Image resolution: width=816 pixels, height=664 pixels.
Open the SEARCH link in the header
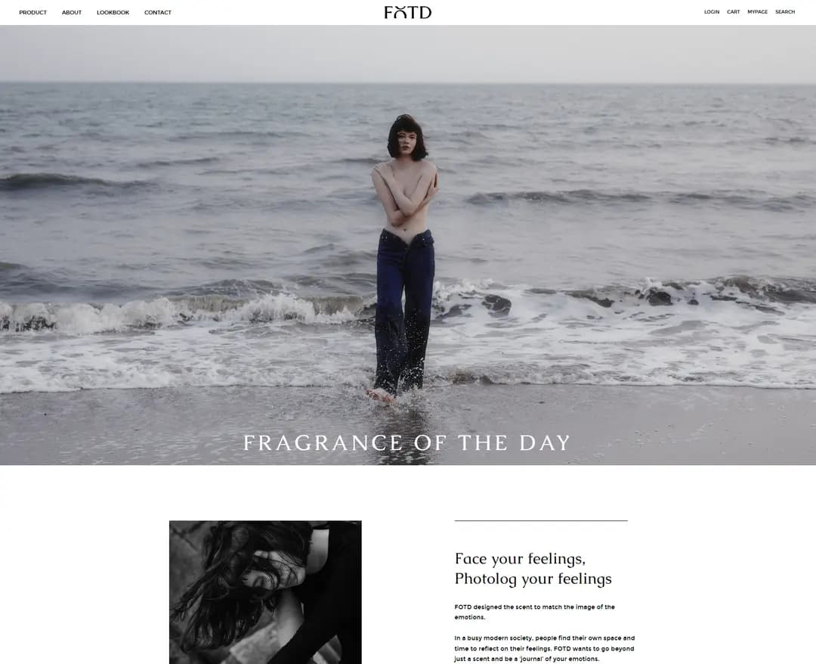[785, 12]
